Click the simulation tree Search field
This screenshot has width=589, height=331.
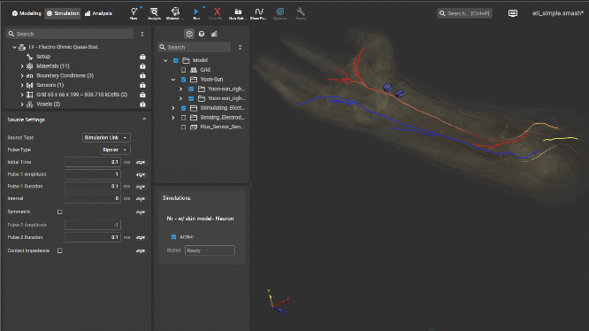tap(70, 34)
